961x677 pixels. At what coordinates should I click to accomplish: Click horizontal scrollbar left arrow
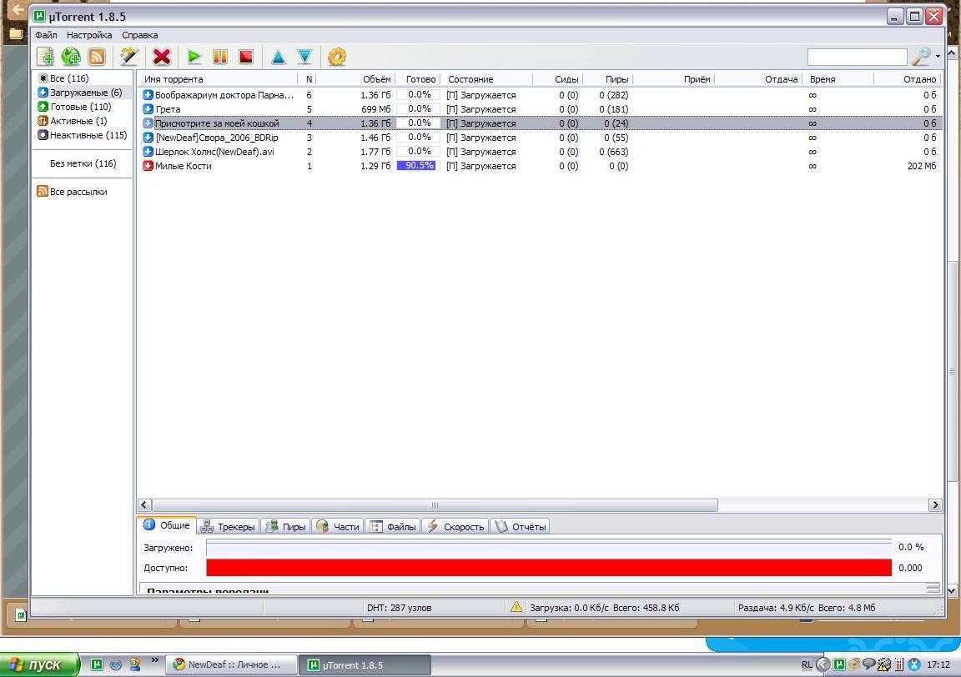pos(144,505)
